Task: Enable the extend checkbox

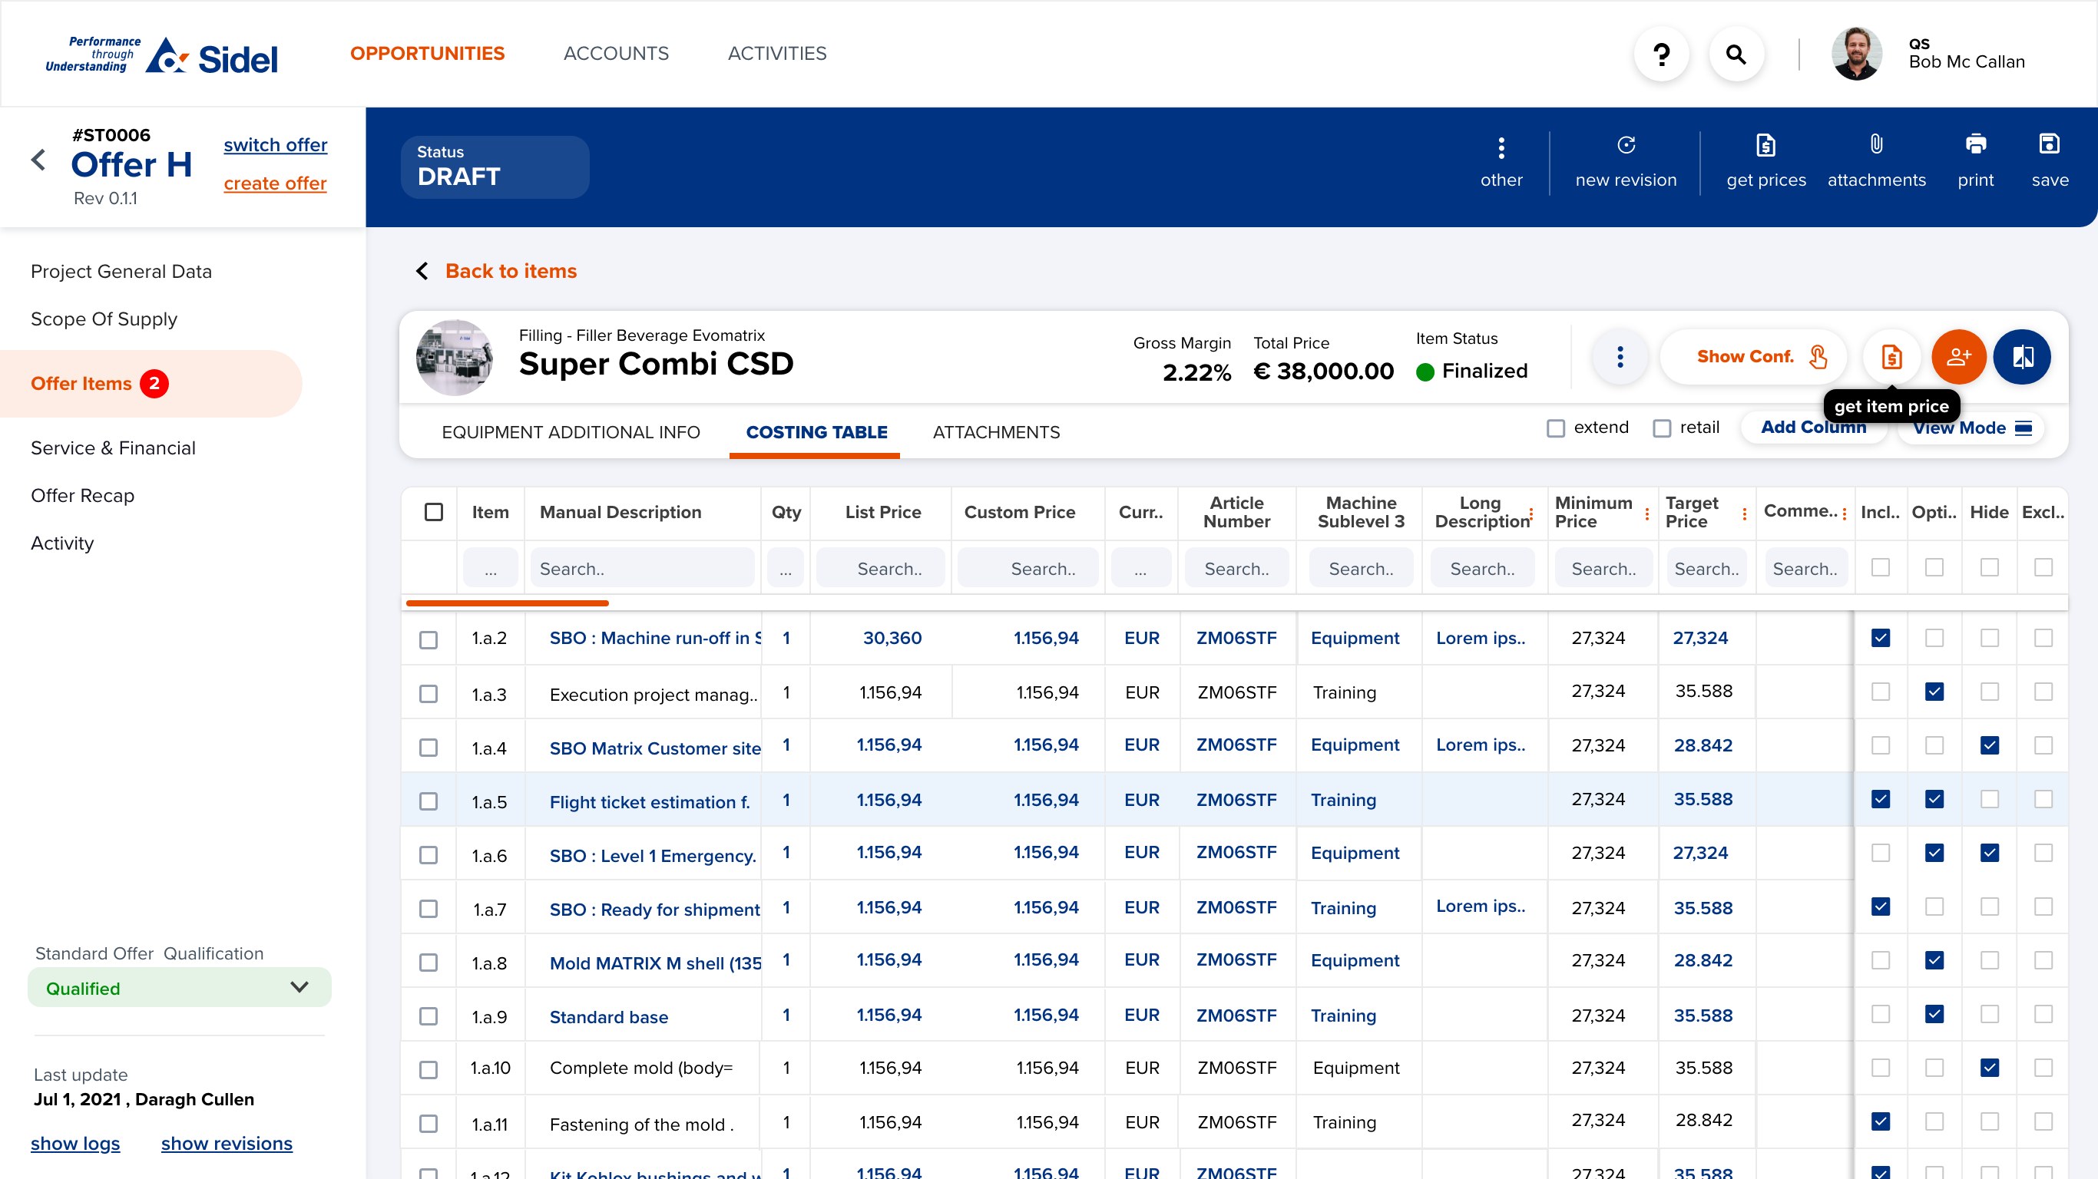Action: (x=1555, y=428)
